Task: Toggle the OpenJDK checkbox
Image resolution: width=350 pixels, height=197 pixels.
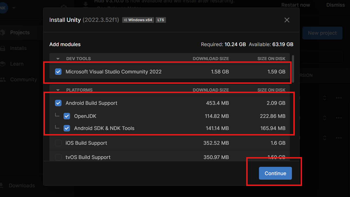Action: tap(67, 116)
